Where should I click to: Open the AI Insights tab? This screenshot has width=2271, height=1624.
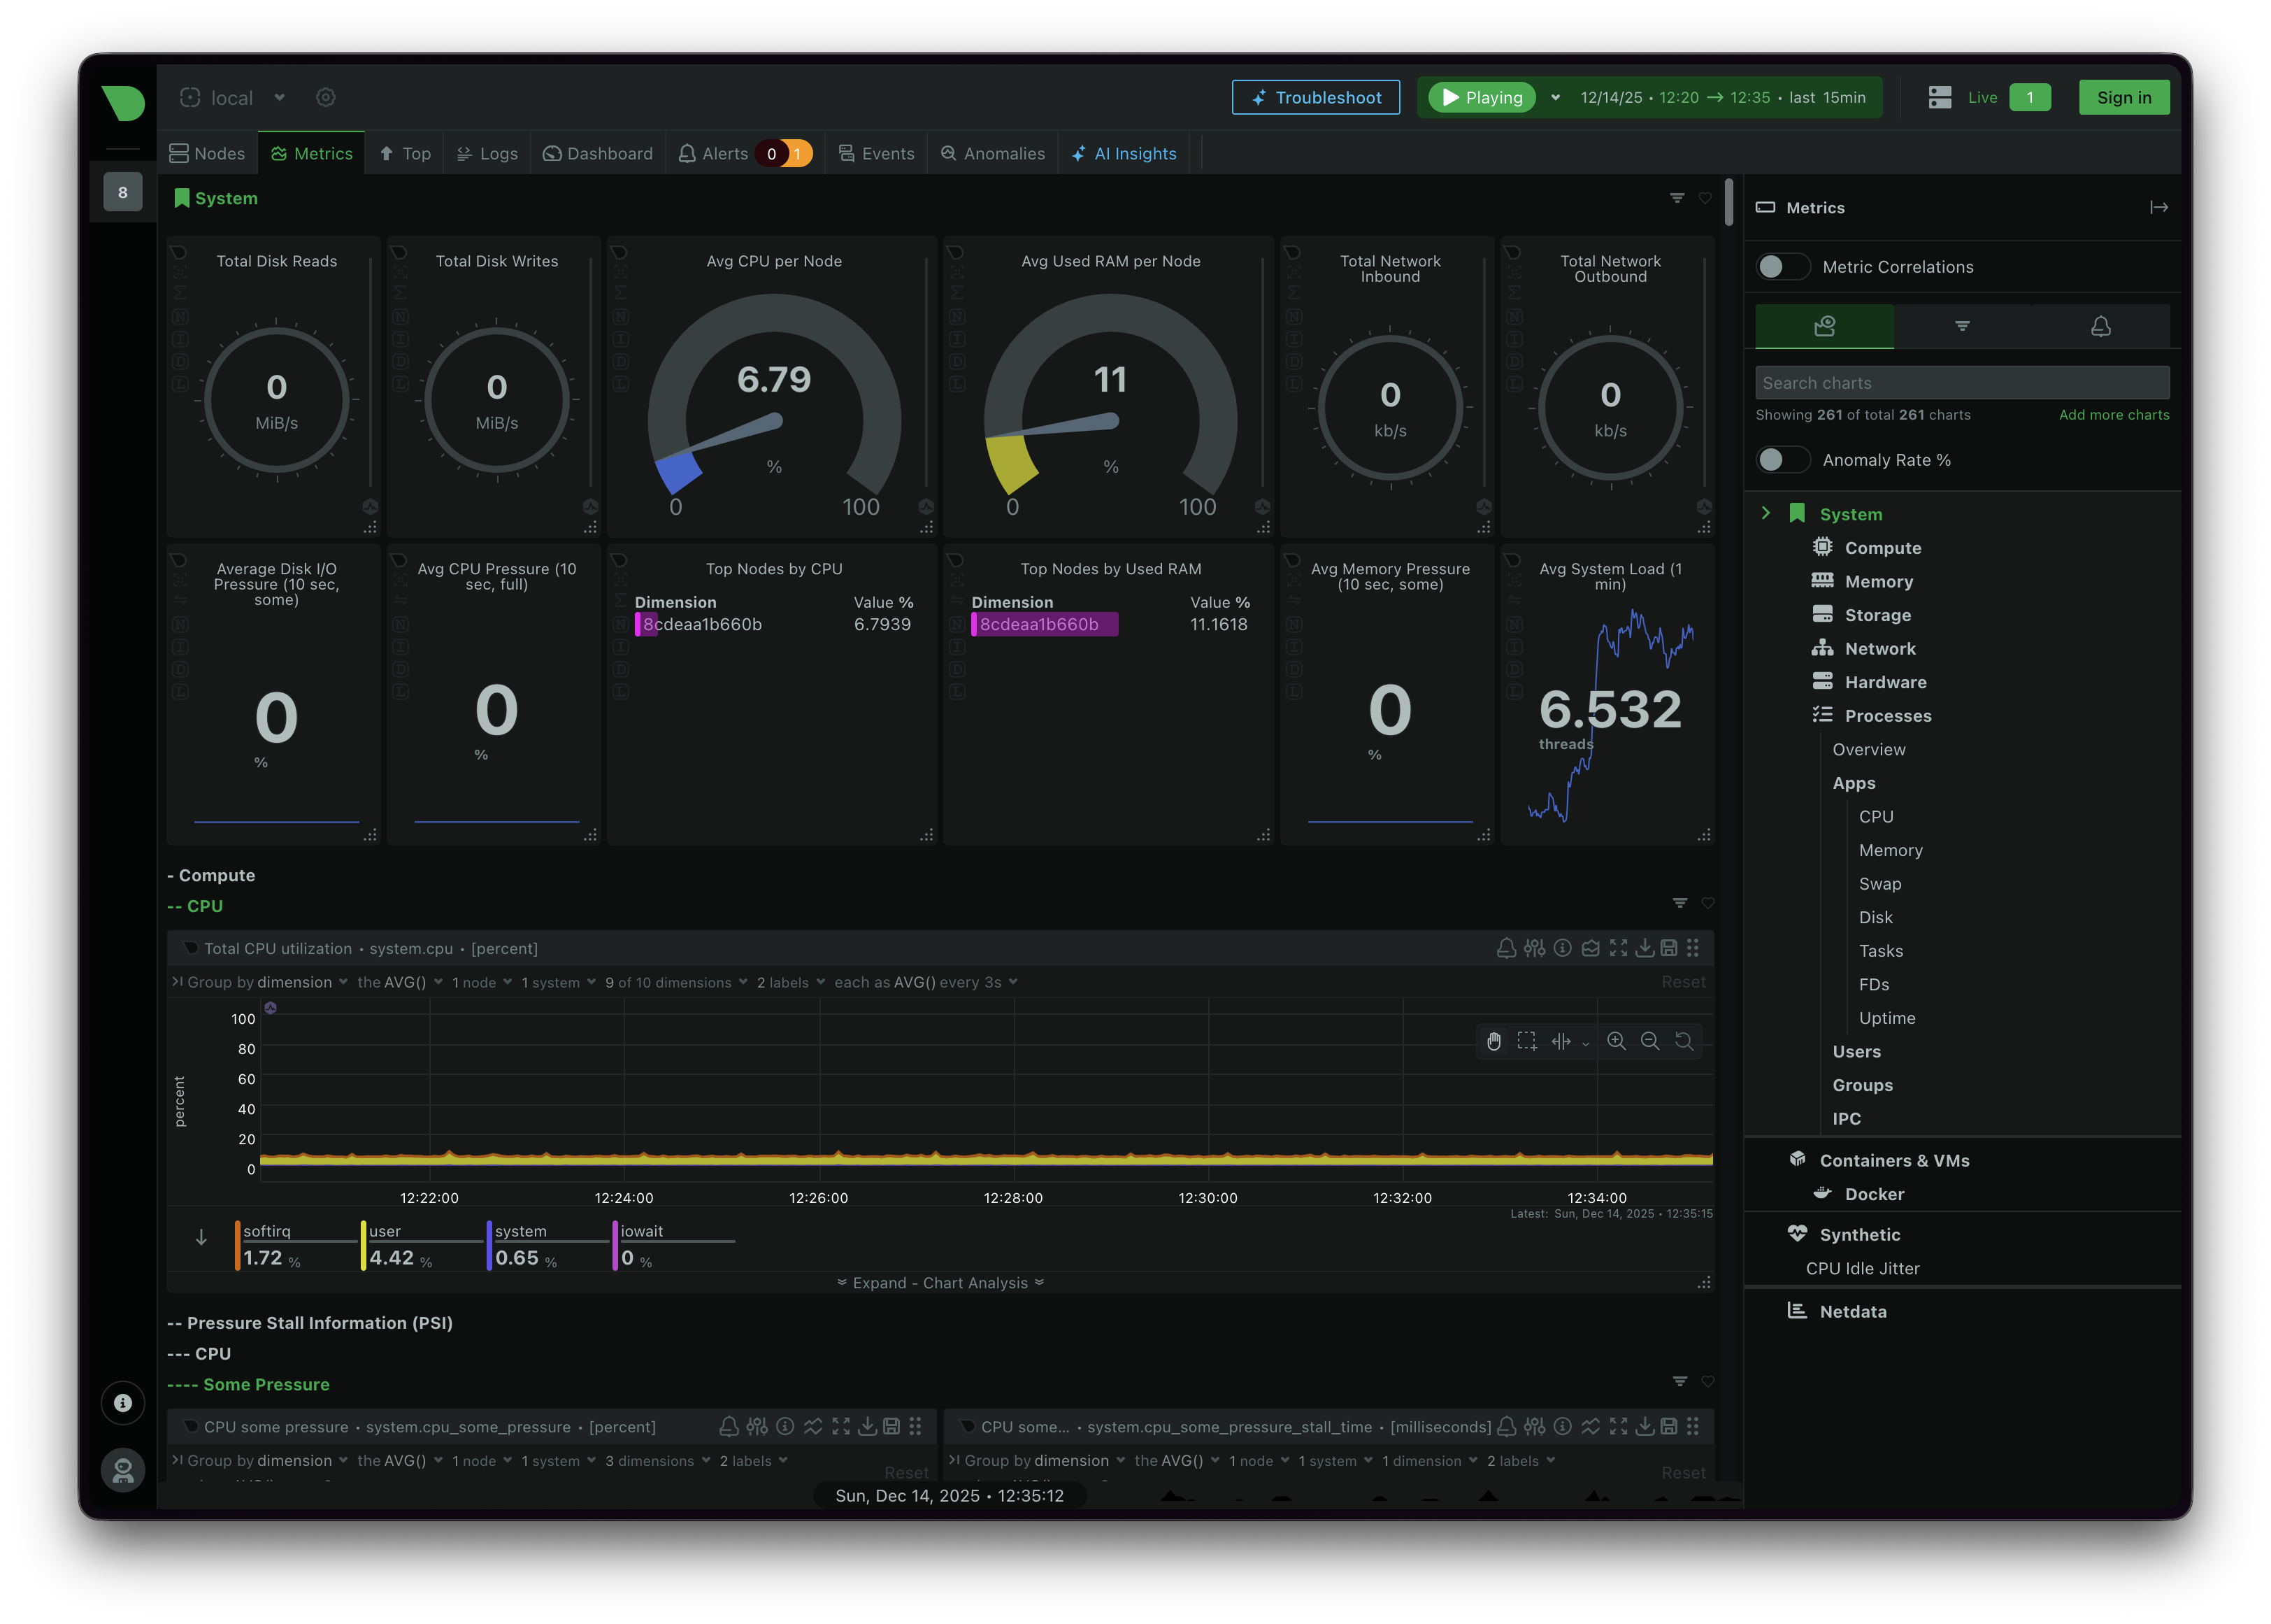(x=1124, y=153)
